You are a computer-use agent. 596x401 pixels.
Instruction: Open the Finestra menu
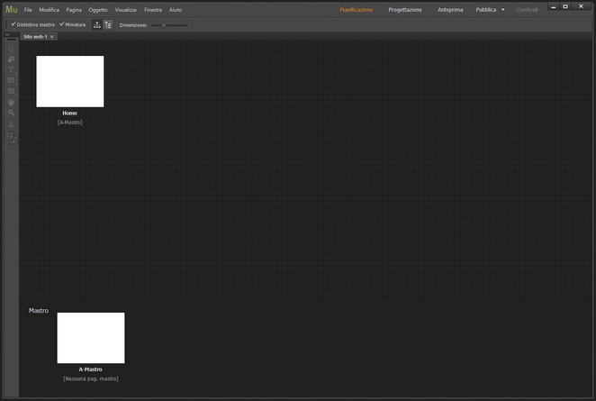153,10
